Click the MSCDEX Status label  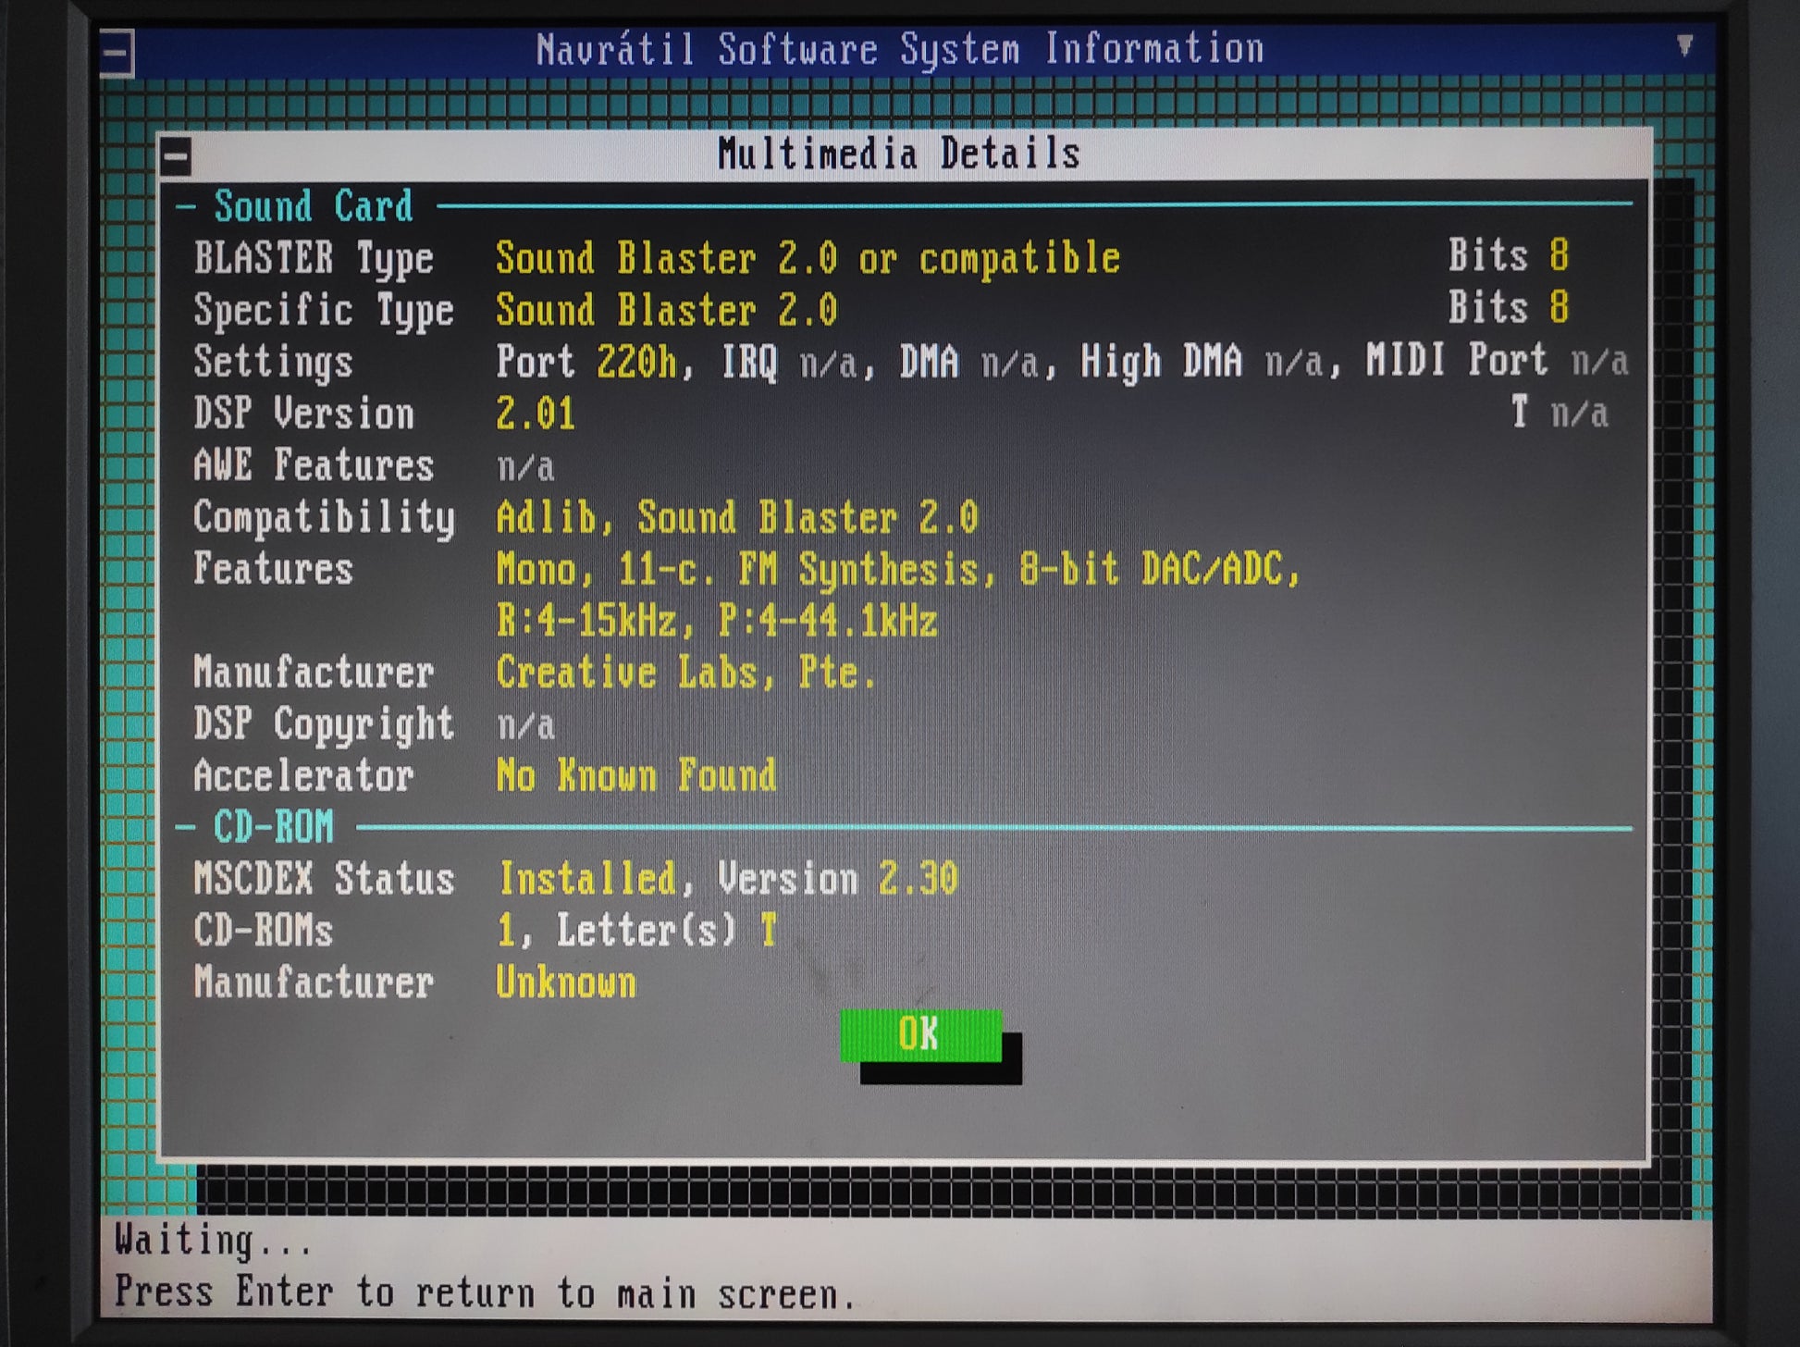tap(324, 879)
